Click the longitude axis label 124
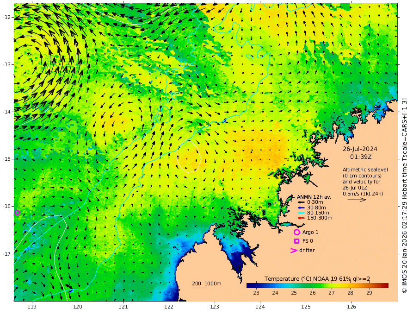Viewport: 407px width, 315px height. pos(260,307)
